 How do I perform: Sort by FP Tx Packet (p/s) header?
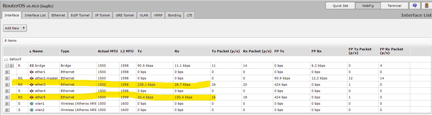(x=363, y=51)
